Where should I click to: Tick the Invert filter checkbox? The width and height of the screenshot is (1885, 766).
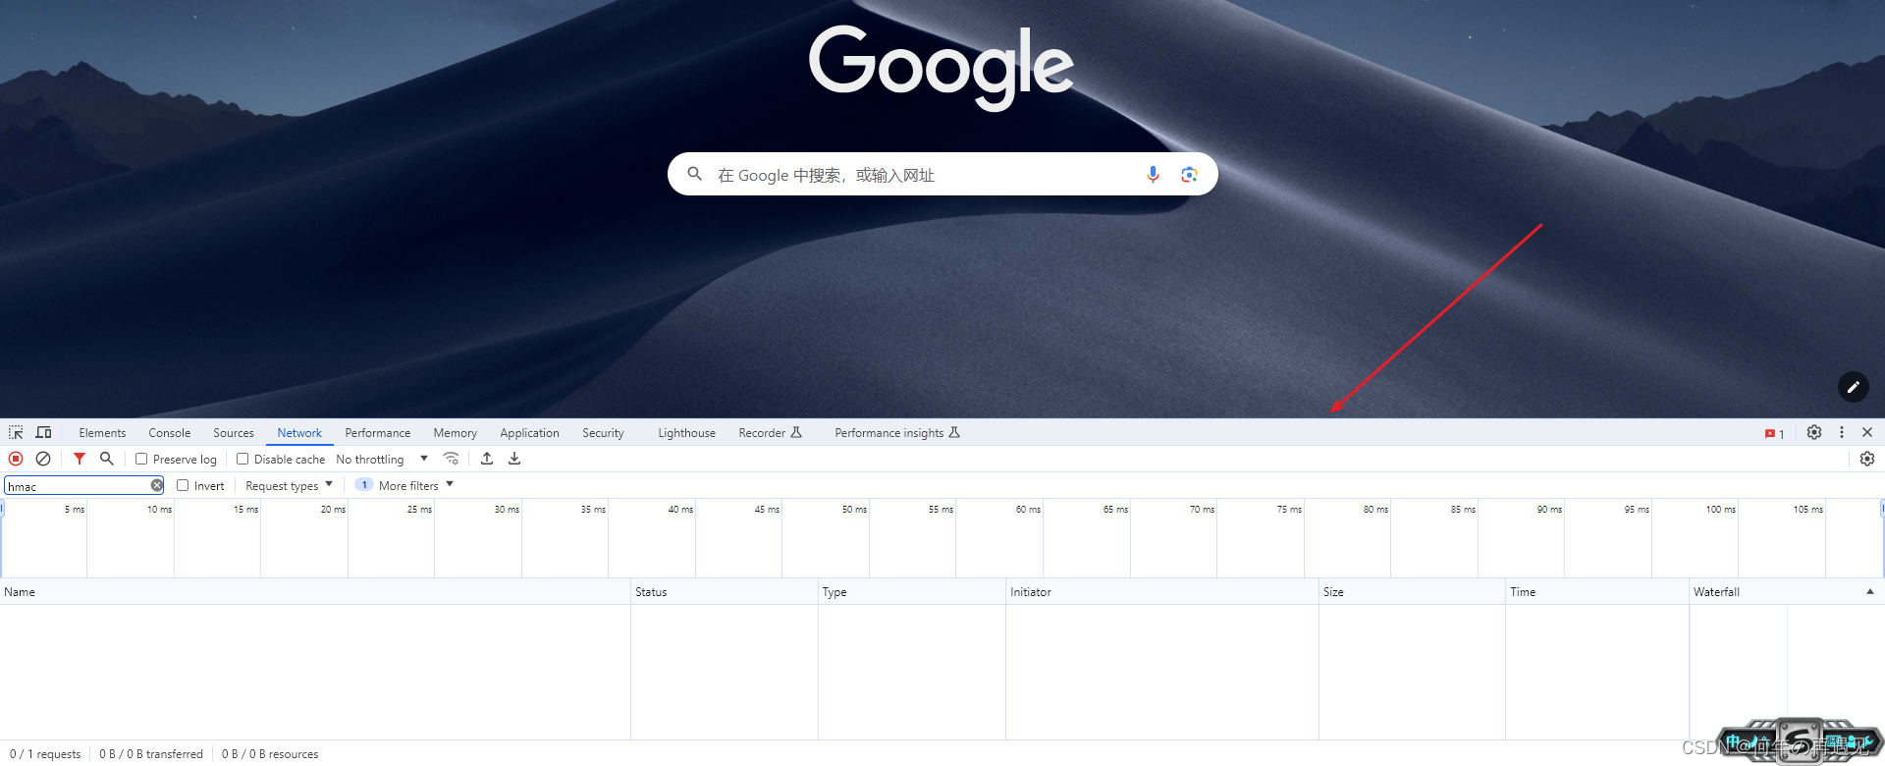(183, 485)
